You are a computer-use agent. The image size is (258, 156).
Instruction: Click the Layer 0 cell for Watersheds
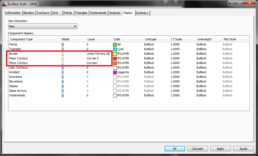tap(87, 95)
